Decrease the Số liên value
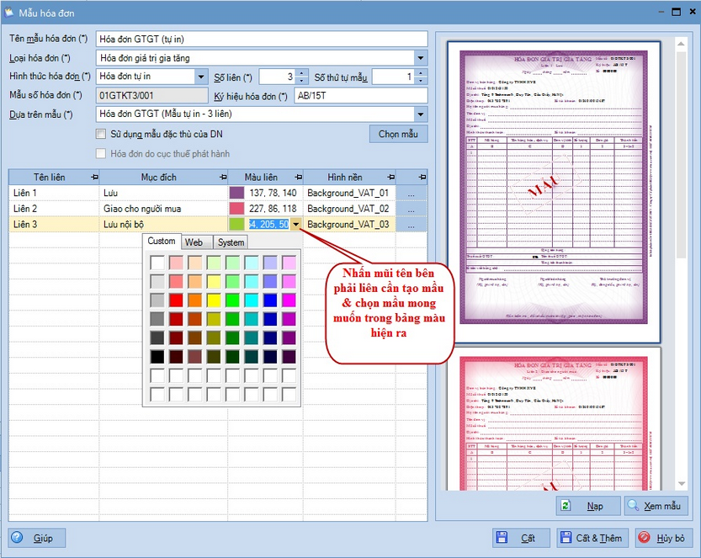Image resolution: width=701 pixels, height=558 pixels. (x=302, y=81)
